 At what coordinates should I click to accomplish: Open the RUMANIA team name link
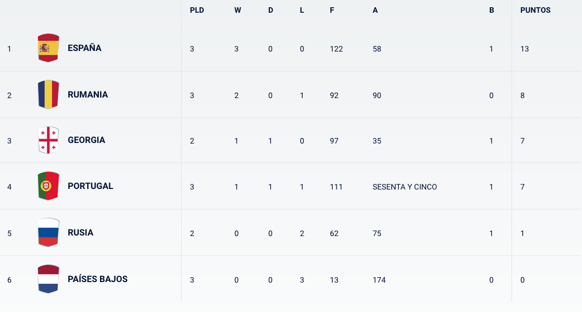click(x=88, y=95)
